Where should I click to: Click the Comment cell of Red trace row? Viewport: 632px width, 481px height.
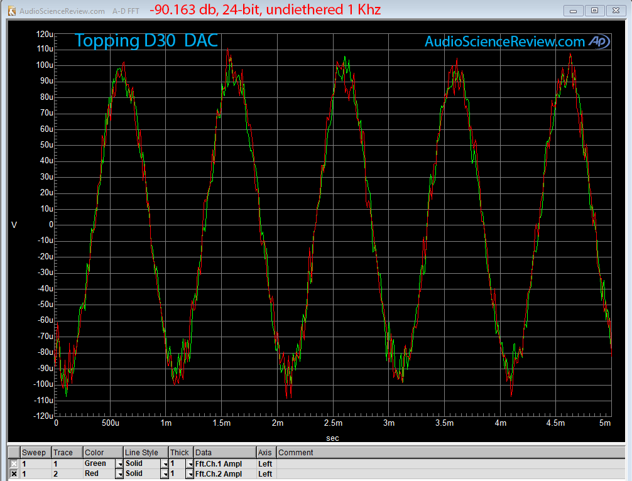pyautogui.click(x=450, y=474)
